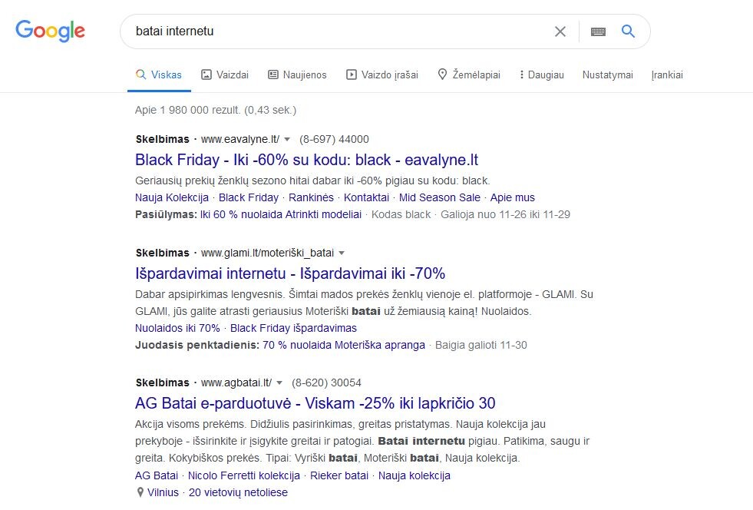Open the AG Batai e-parduotuvė ad title
753x510 pixels.
315,402
